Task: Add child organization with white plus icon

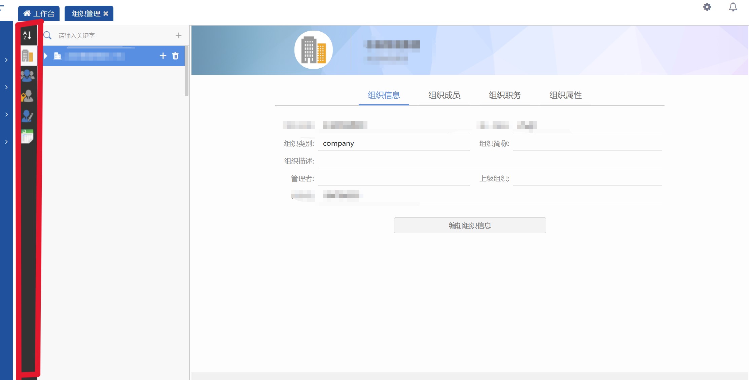Action: [x=163, y=56]
